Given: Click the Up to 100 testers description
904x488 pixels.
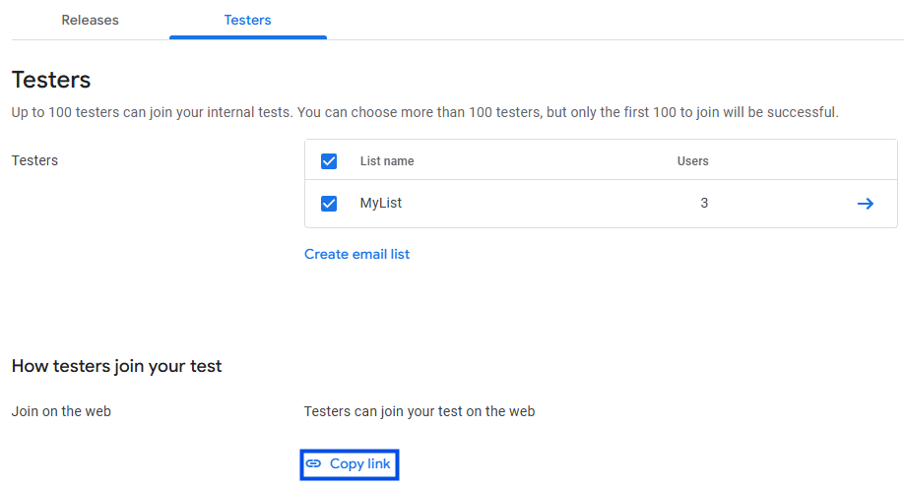Looking at the screenshot, I should 424,112.
